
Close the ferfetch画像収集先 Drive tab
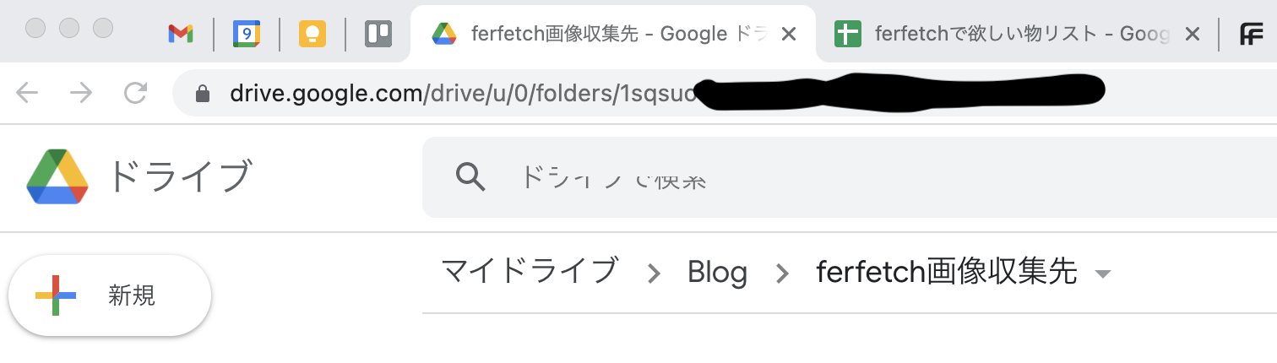click(788, 34)
